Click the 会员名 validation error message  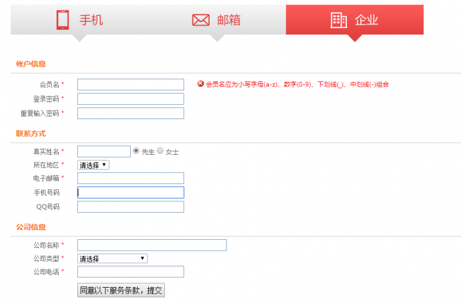pyautogui.click(x=297, y=85)
